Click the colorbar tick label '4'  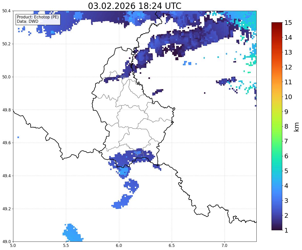[286, 186]
